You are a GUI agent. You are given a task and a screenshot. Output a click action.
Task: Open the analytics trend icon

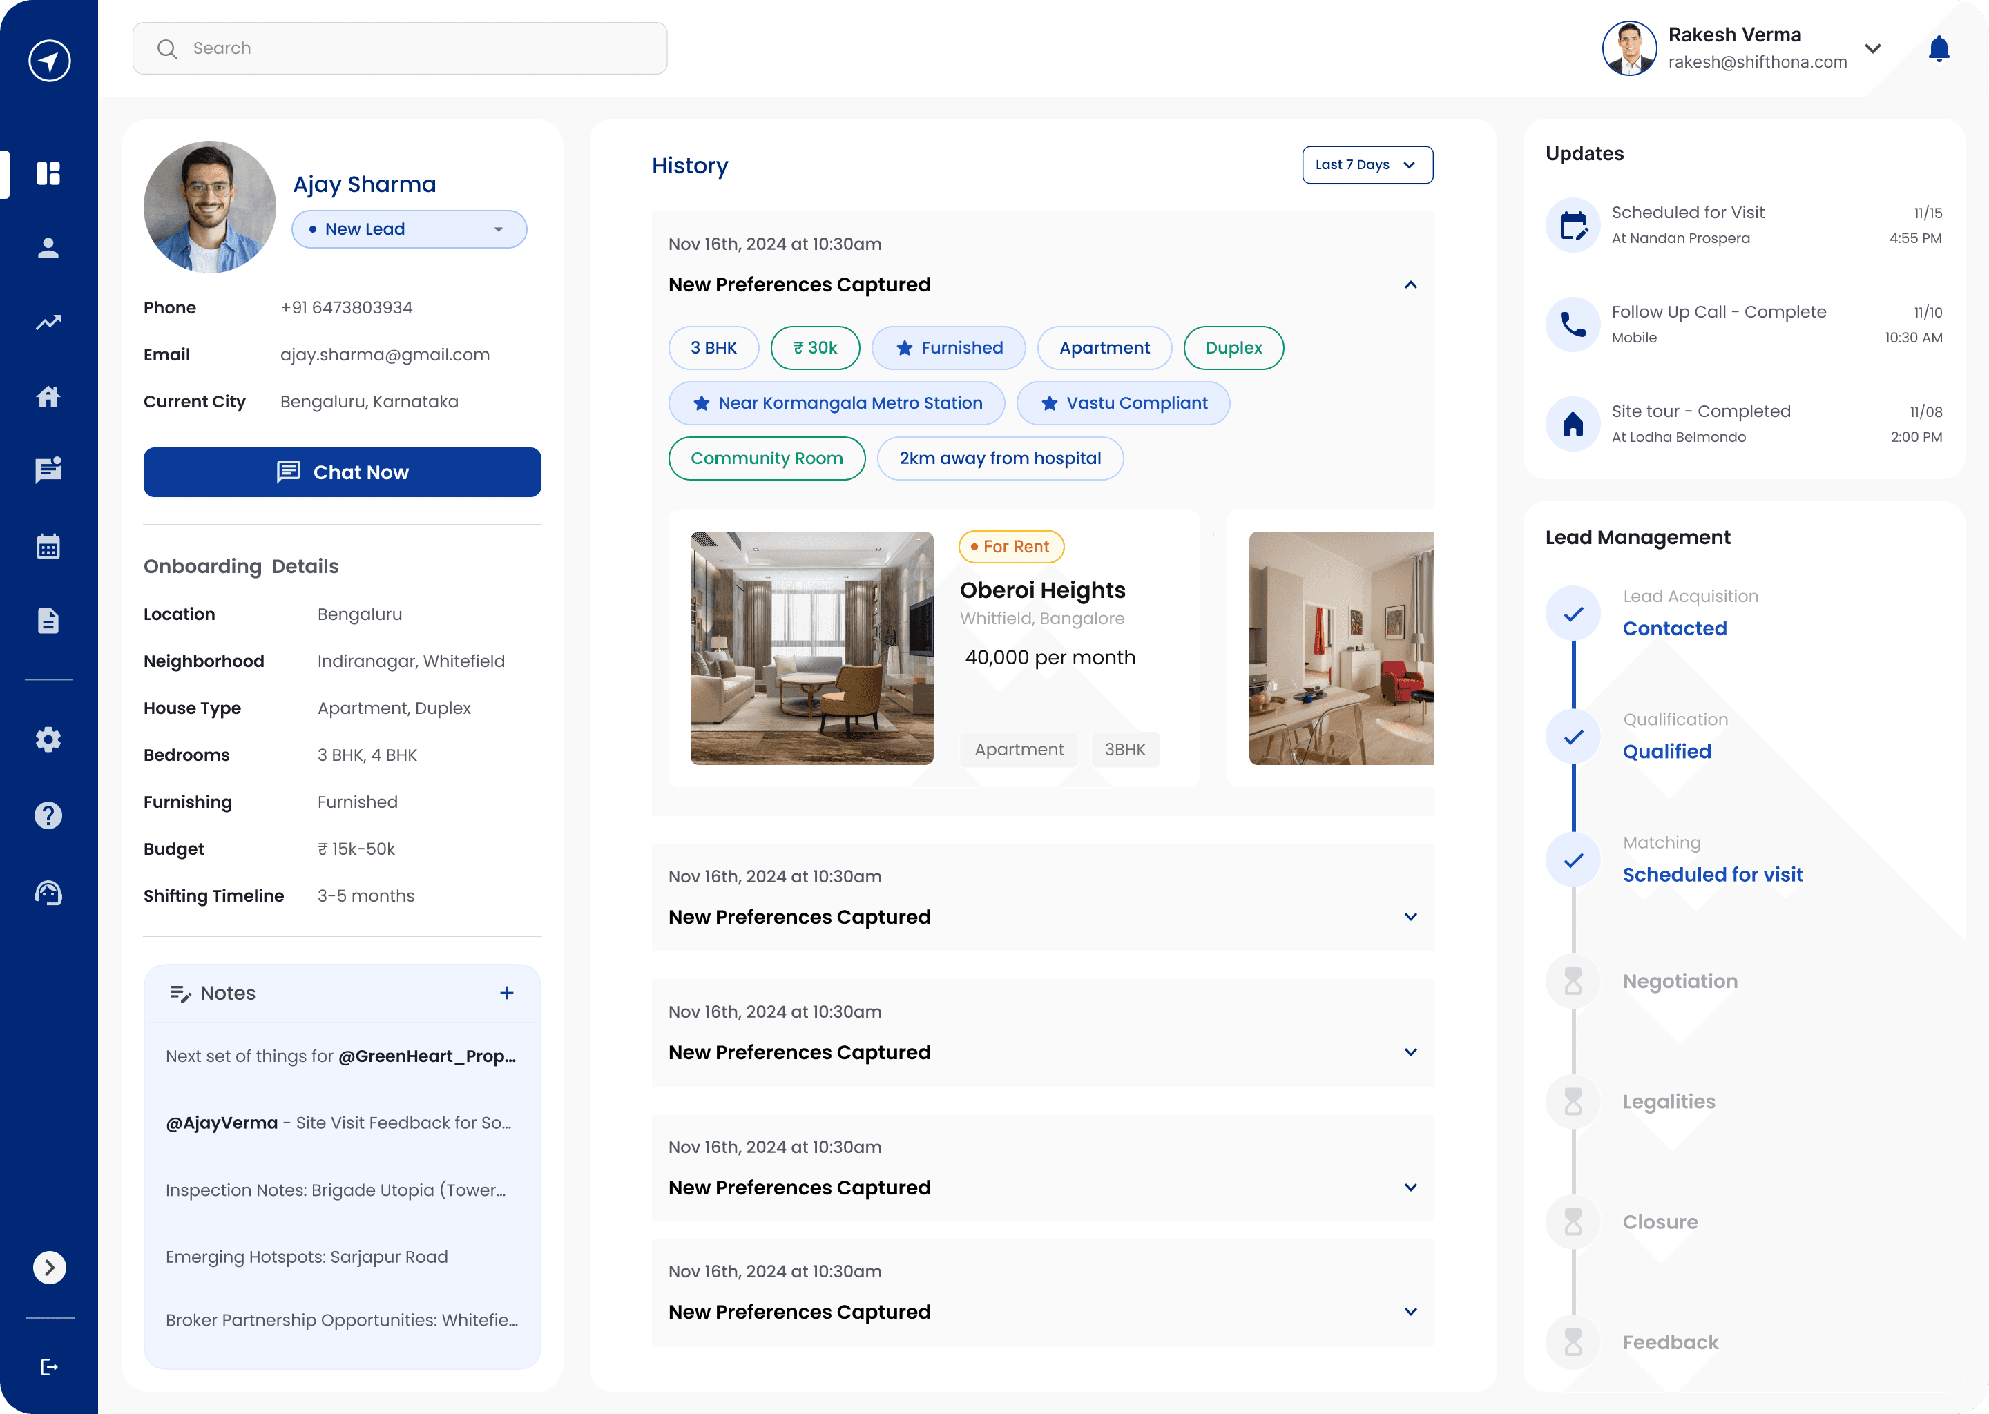(x=49, y=322)
